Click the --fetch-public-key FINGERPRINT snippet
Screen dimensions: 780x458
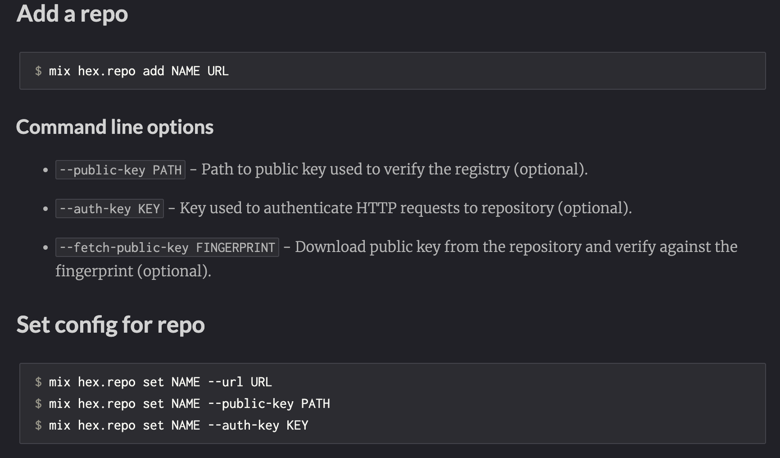point(167,247)
